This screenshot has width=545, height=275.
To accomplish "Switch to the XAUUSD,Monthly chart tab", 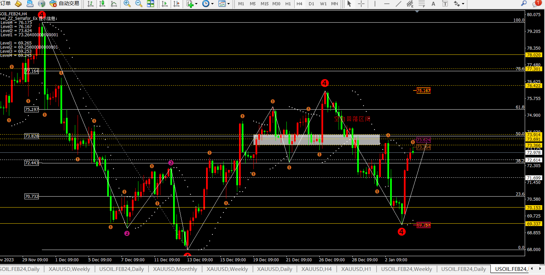I will coord(175,269).
